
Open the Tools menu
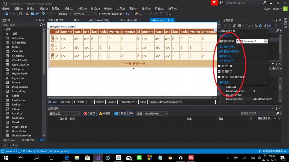[121, 9]
